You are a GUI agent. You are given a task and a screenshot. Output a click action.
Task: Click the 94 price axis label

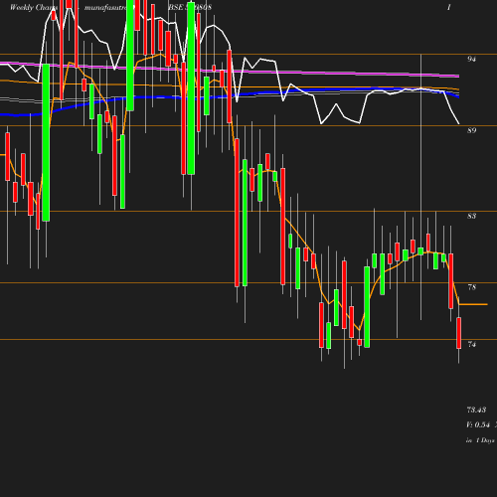(x=471, y=59)
